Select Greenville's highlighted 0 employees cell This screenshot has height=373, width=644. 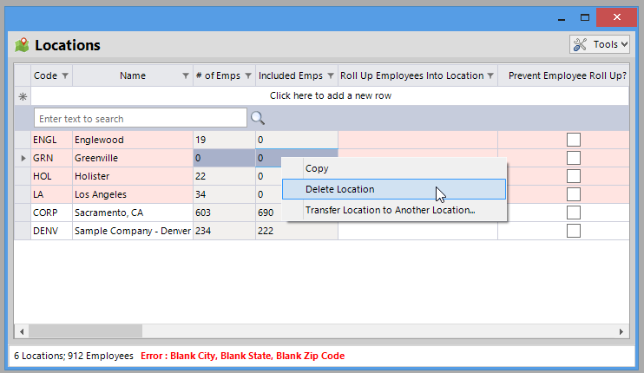224,158
